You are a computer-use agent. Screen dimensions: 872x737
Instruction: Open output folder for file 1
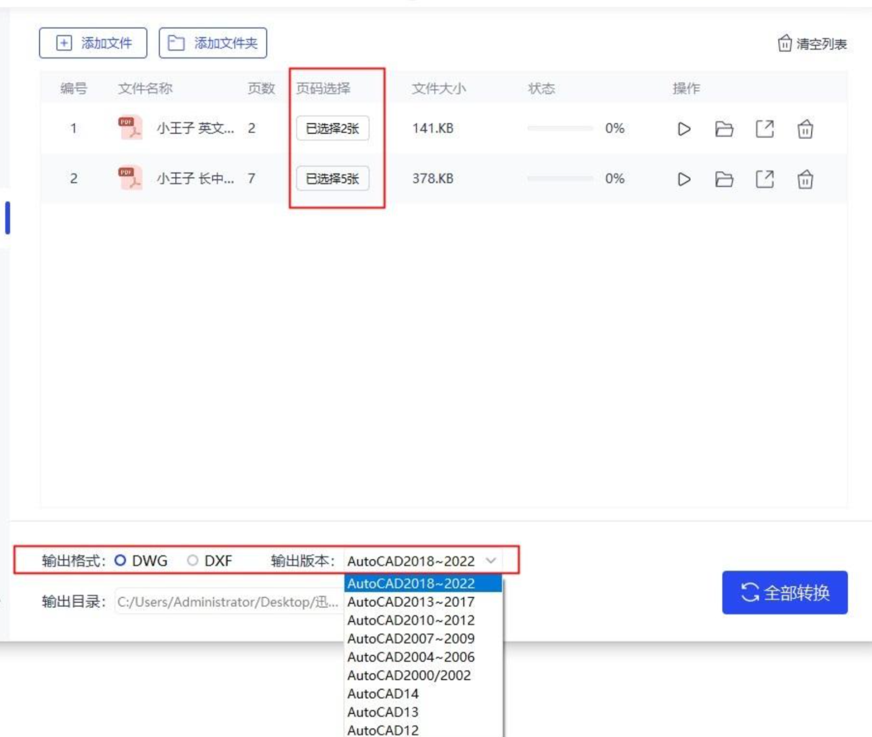pyautogui.click(x=724, y=129)
